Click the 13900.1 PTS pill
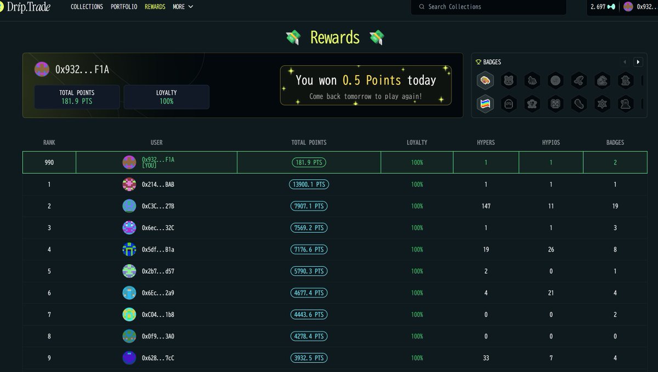 (x=309, y=184)
